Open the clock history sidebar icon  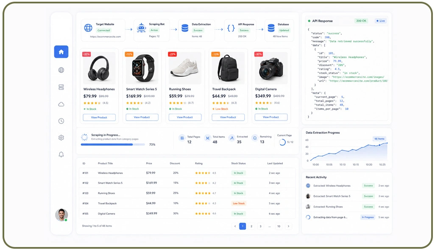pos(61,121)
